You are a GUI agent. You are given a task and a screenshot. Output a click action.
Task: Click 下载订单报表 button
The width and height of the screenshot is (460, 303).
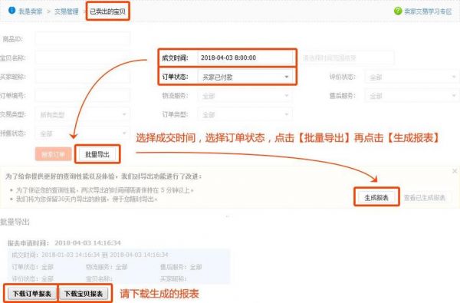31,293
